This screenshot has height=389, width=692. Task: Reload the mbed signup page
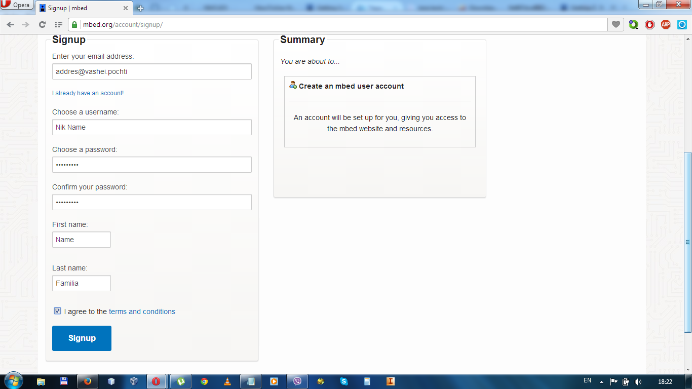(42, 24)
